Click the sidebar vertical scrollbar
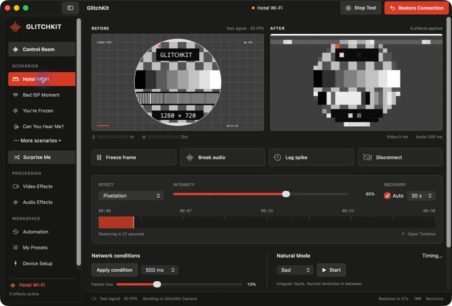Viewport: 452px width, 306px height. (79, 142)
